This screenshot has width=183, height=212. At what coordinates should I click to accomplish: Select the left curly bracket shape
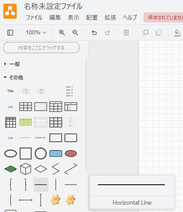(x=11, y=185)
